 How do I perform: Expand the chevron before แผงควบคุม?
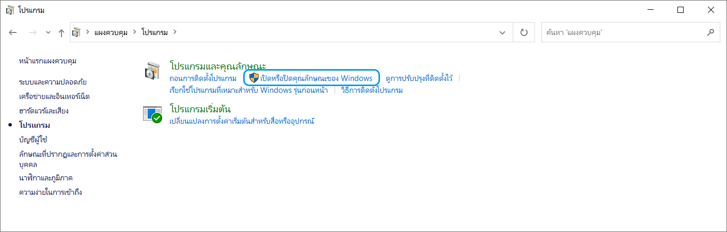click(x=88, y=32)
